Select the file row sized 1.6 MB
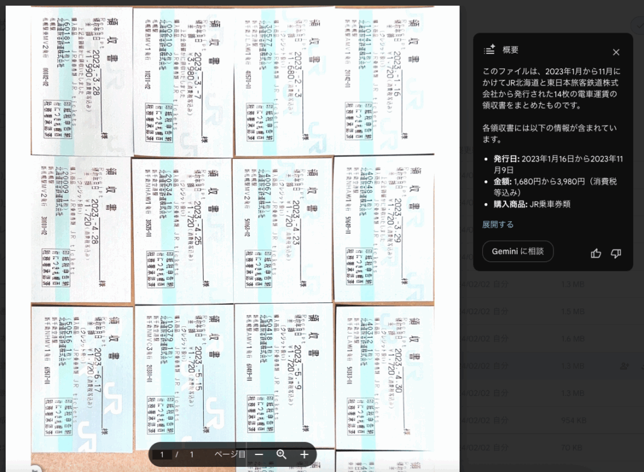 tap(572, 339)
